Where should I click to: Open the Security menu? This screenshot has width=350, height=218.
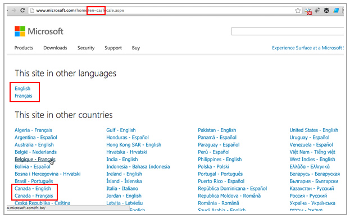86,48
